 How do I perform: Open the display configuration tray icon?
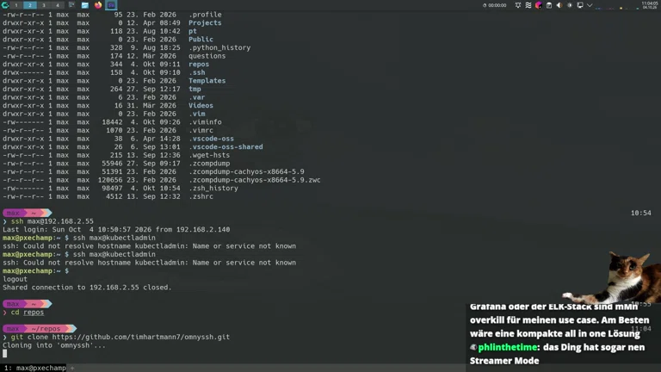580,5
